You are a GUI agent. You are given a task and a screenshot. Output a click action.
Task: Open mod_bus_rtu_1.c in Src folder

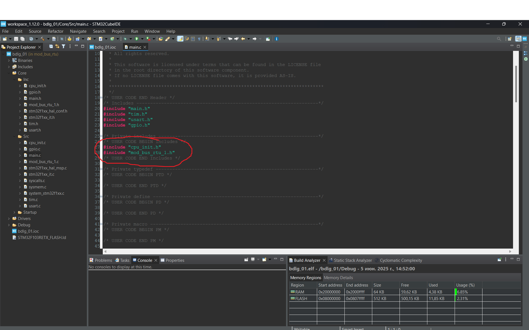click(x=44, y=162)
